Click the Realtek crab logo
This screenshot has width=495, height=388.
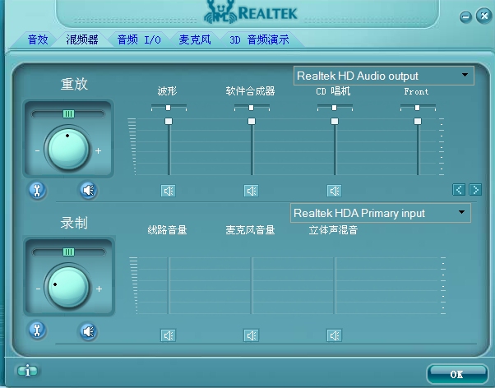[219, 13]
